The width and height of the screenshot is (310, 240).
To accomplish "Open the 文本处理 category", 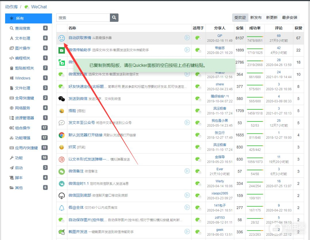I will pyautogui.click(x=22, y=38).
